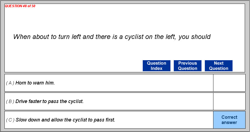Go back with the Previous Question button
The height and width of the screenshot is (132, 250).
(x=187, y=66)
